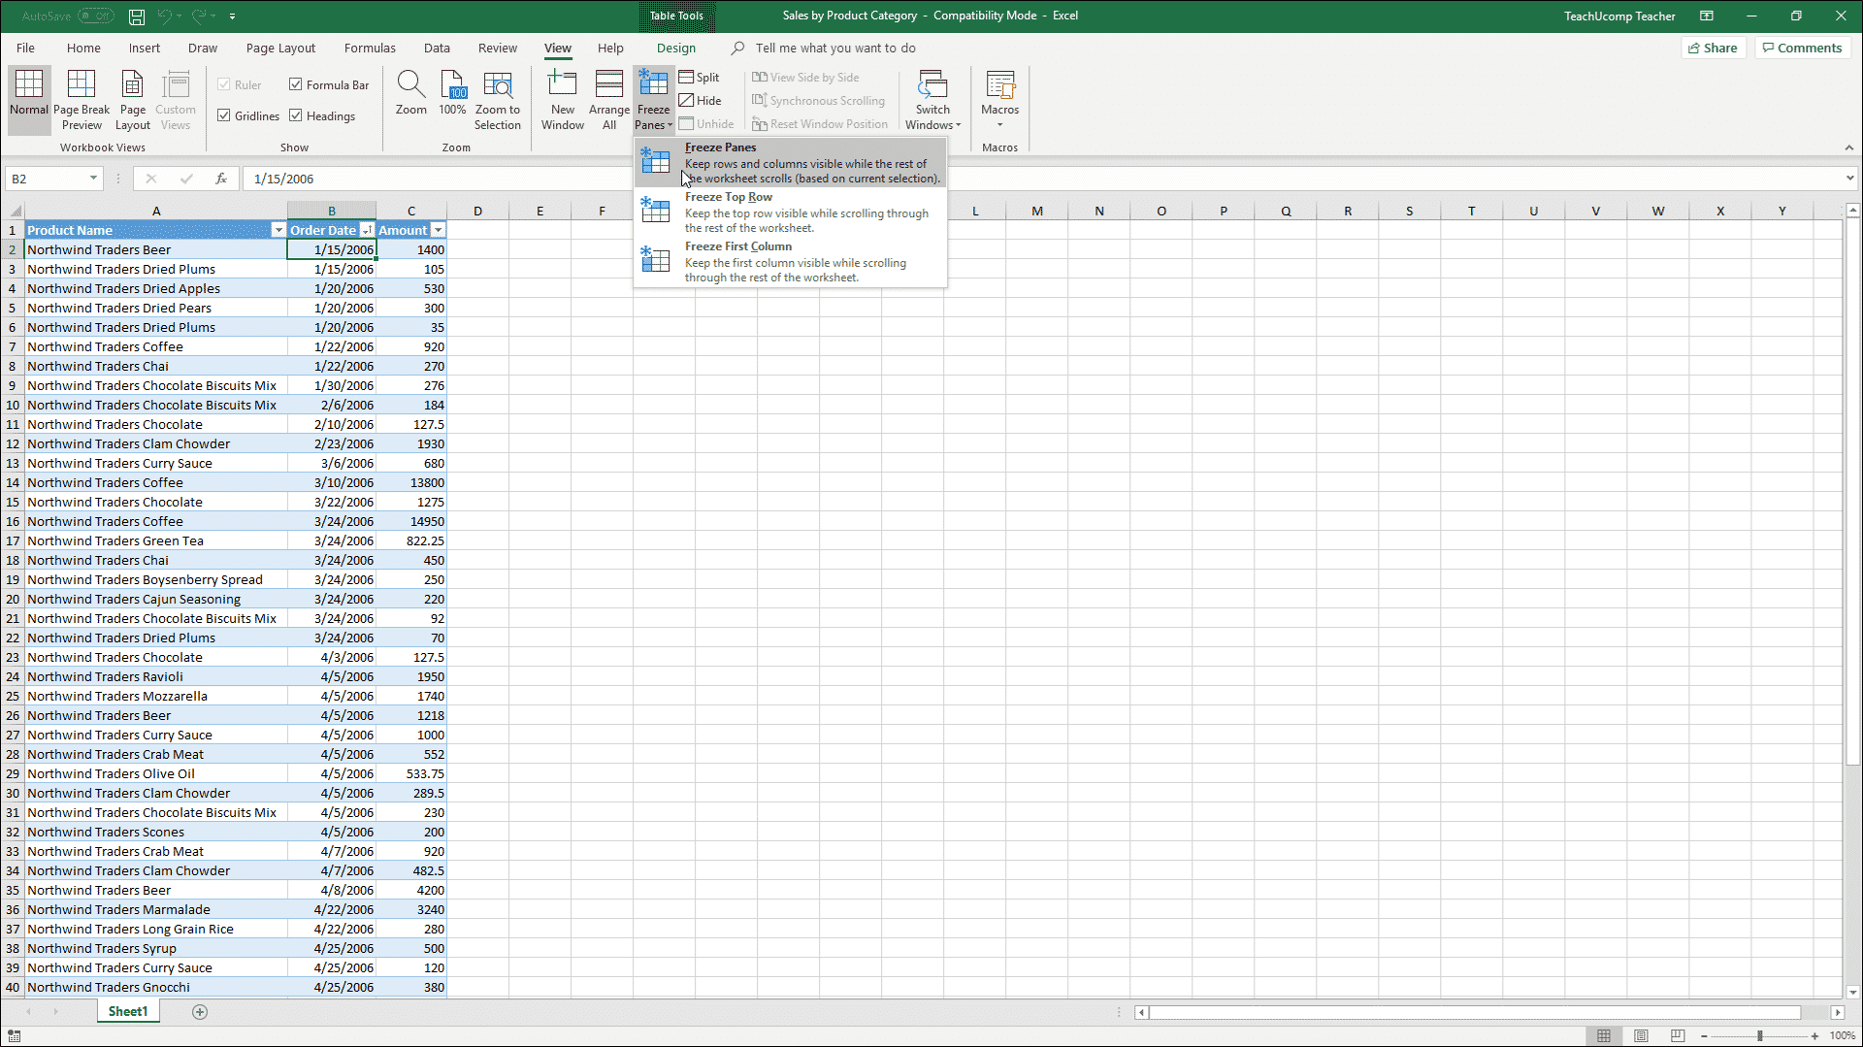Switch to Page Layout workbook view

(133, 100)
